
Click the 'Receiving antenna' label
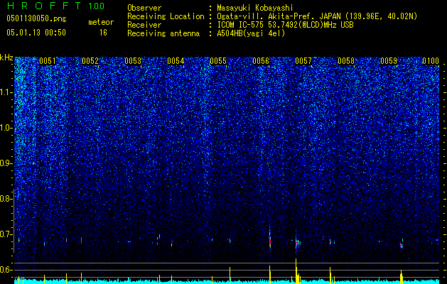pyautogui.click(x=163, y=33)
